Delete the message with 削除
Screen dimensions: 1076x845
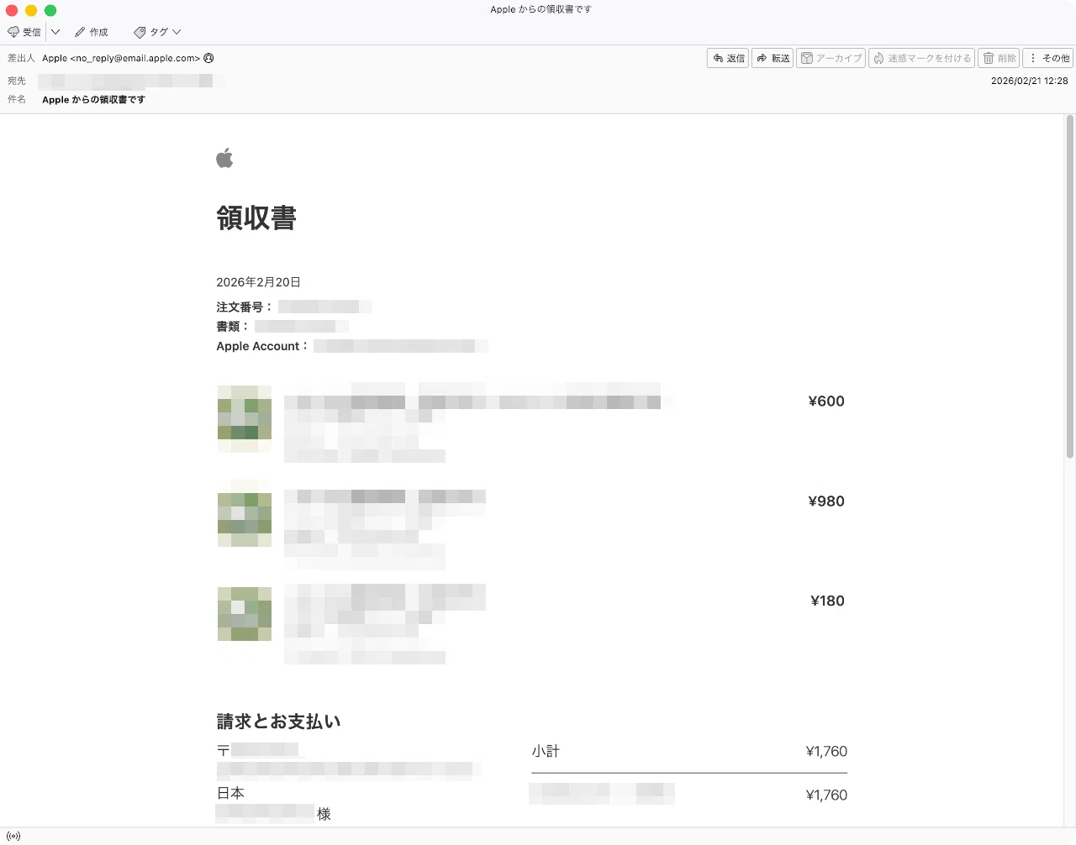(x=999, y=58)
